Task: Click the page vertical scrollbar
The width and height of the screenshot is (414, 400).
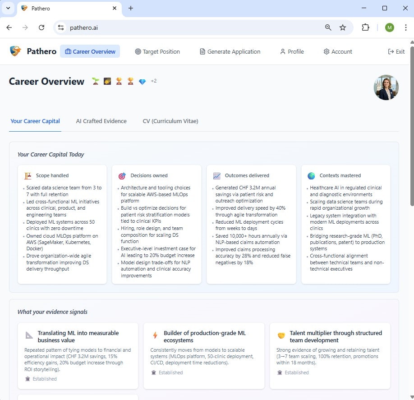Action: (x=412, y=126)
